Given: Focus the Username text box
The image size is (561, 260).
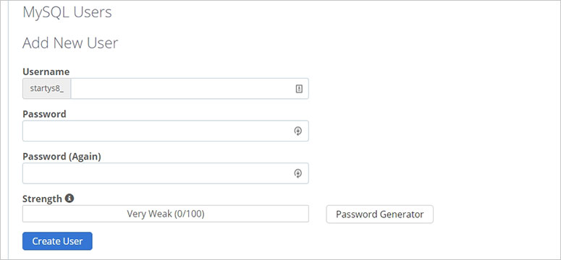Looking at the screenshot, I should click(x=190, y=89).
